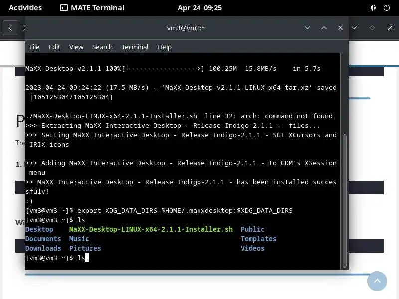
Task: Click the Documents directory name in ls output
Action: click(43, 239)
